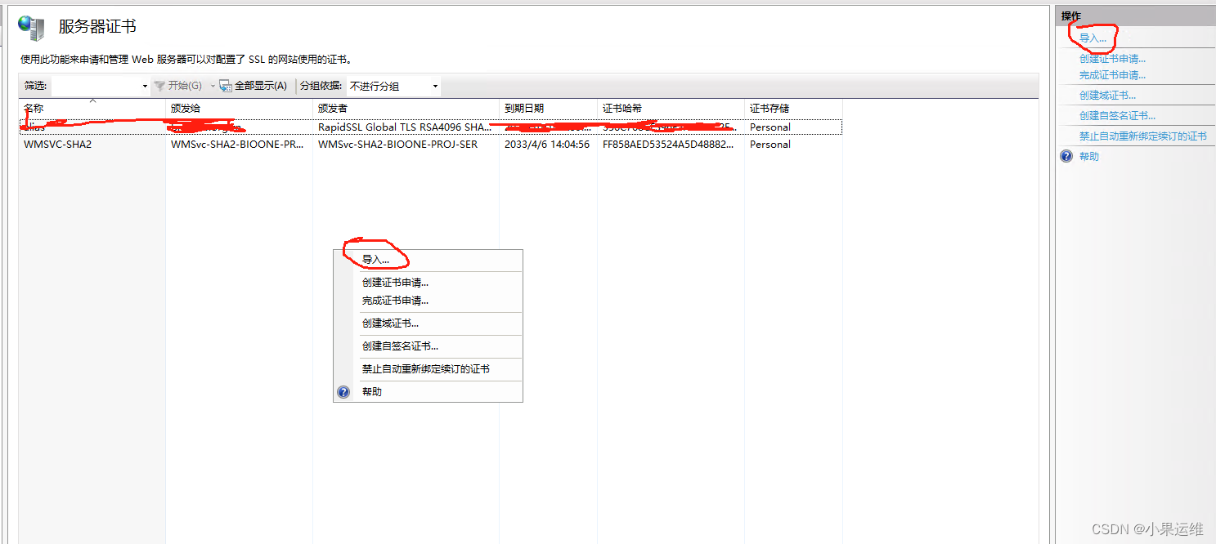Click the Server Certificates globe icon
The image size is (1216, 544).
tap(32, 28)
